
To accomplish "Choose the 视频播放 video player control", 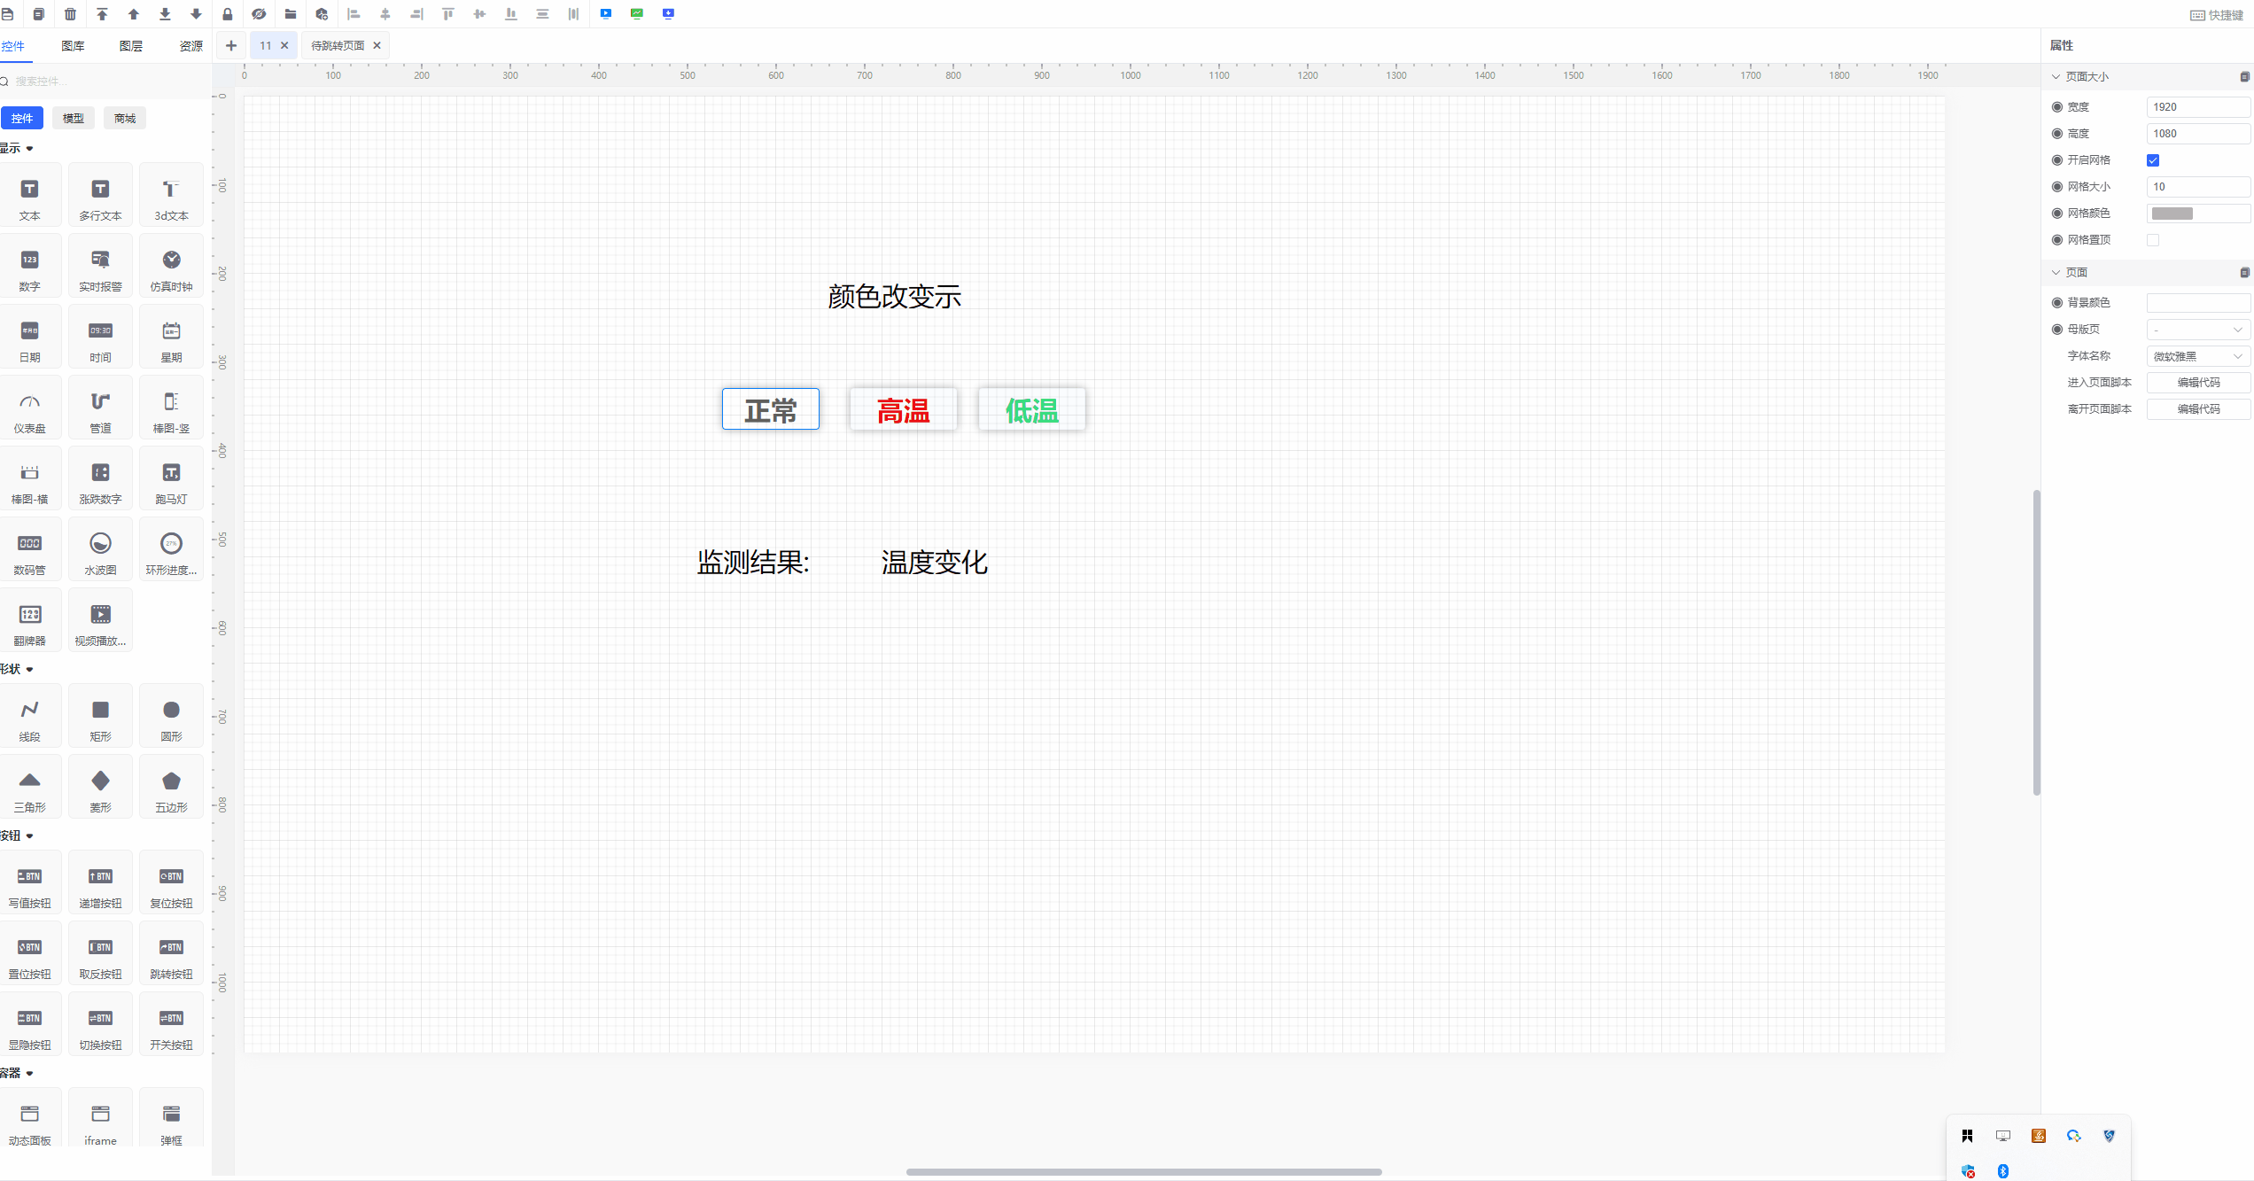I will tap(100, 619).
